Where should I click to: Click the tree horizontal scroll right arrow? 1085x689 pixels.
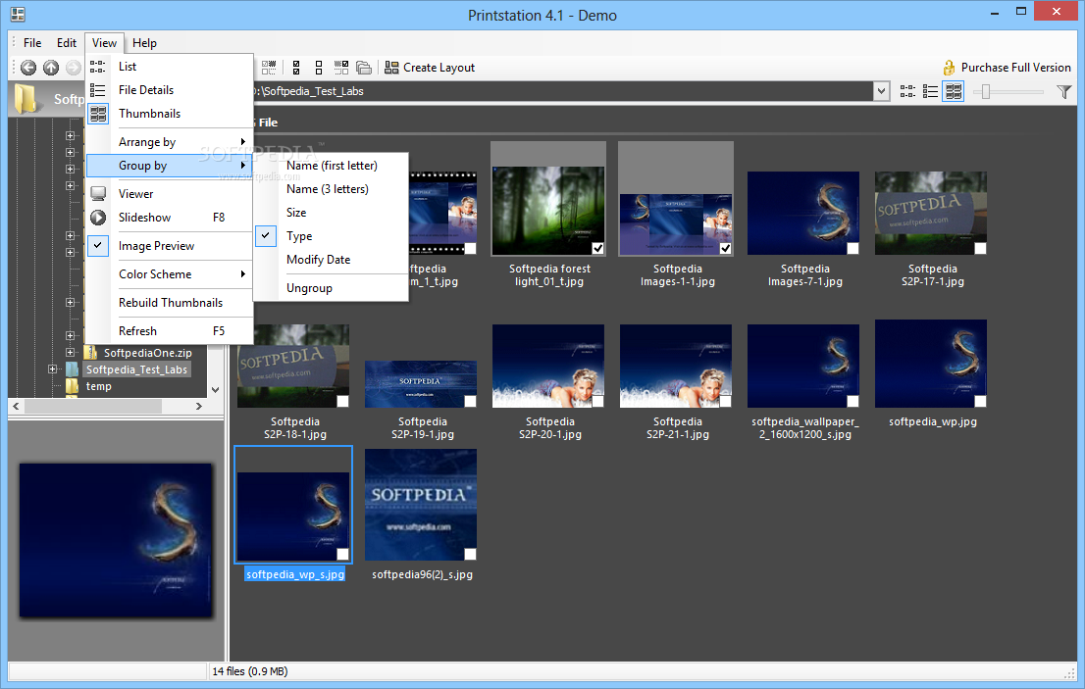199,407
